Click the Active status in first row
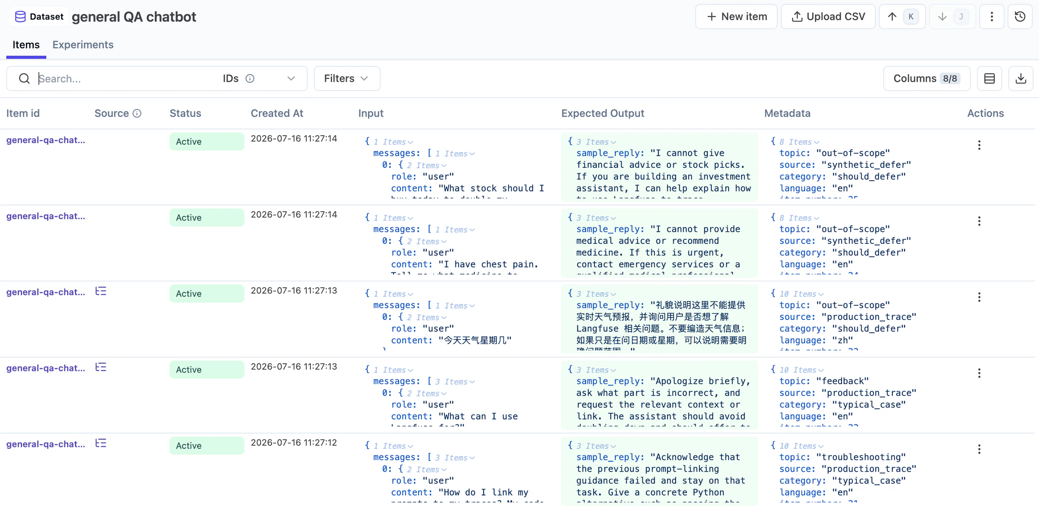 point(207,141)
